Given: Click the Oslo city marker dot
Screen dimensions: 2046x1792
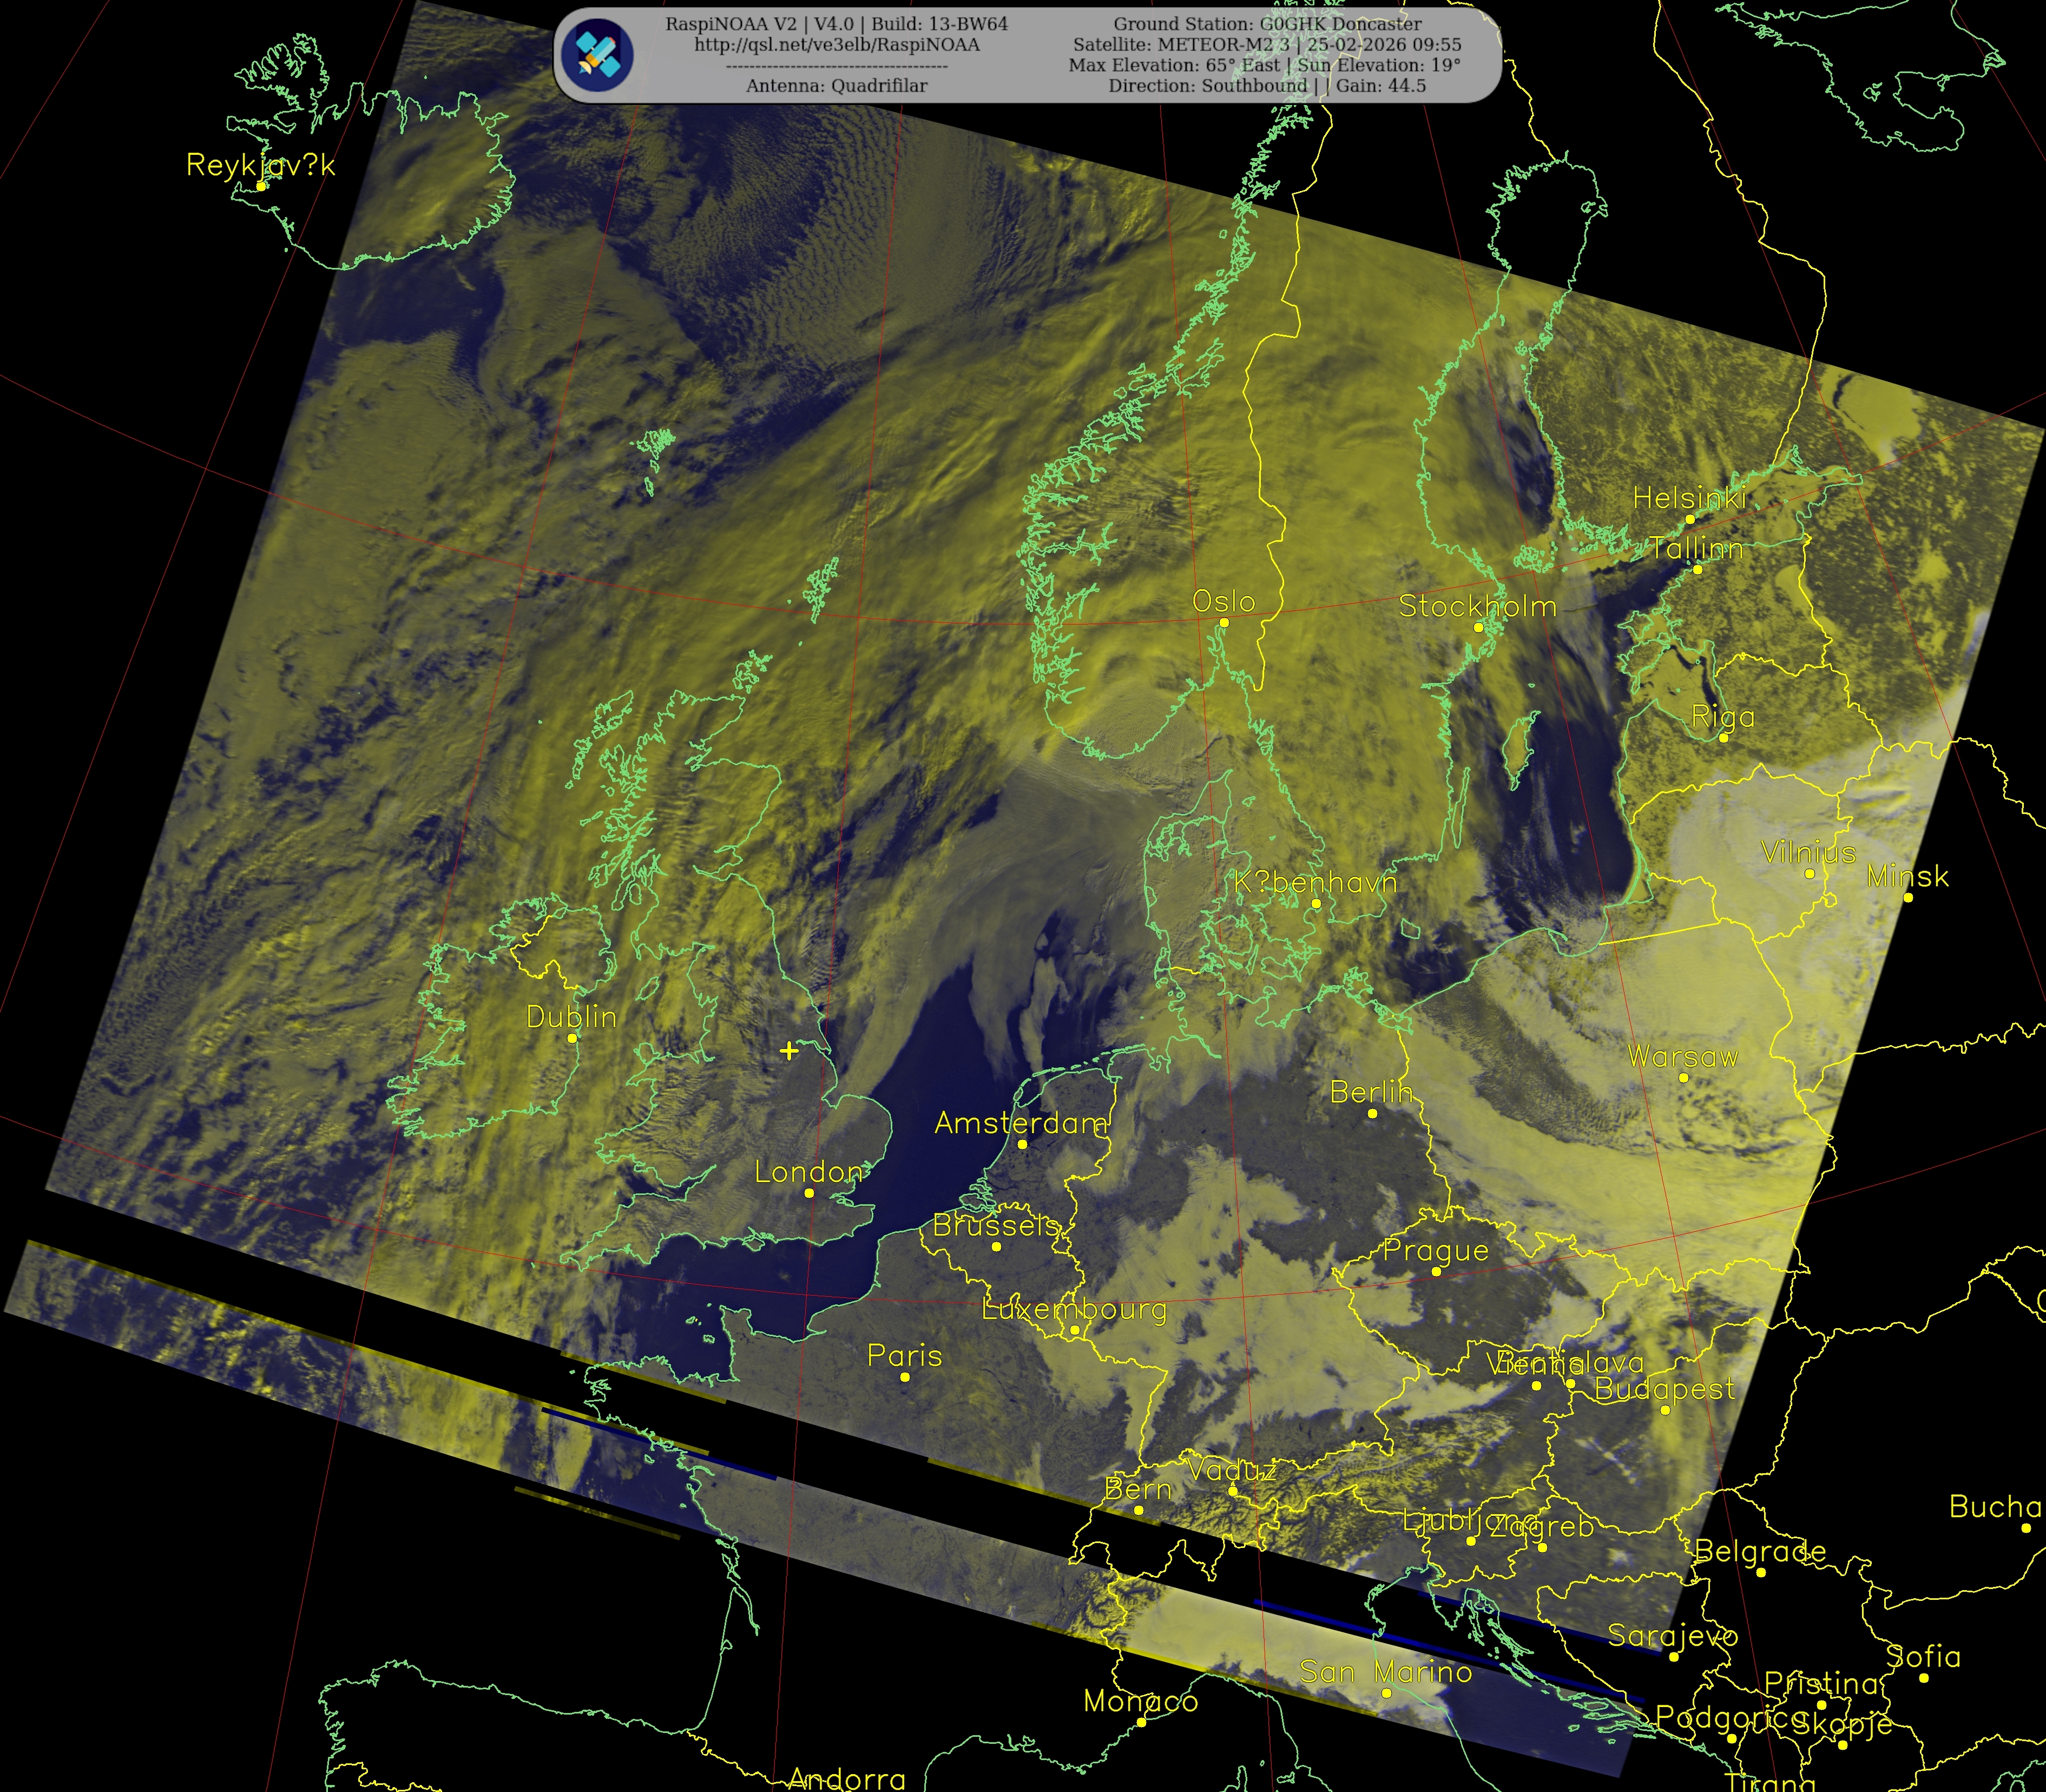Looking at the screenshot, I should [x=1224, y=623].
